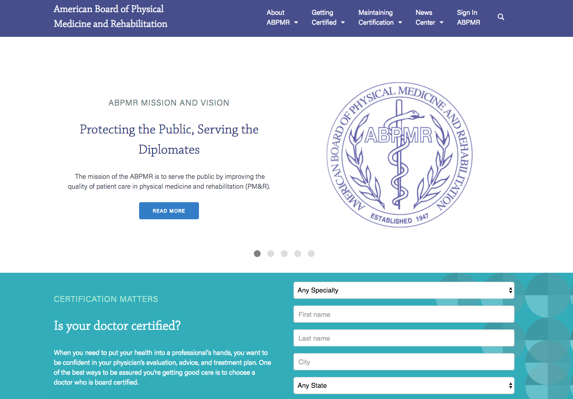The width and height of the screenshot is (573, 399).
Task: Click CERTIFICATION MATTERS heading text
Action: click(x=106, y=299)
